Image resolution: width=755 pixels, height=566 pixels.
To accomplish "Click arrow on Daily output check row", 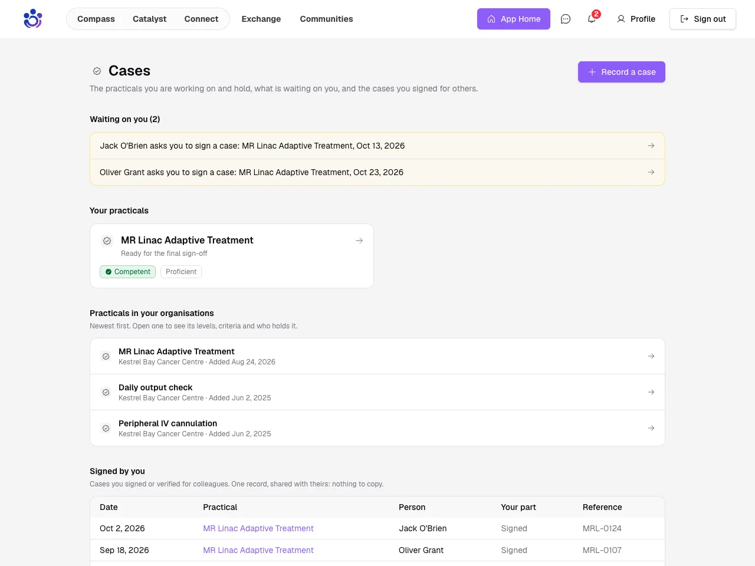I will (651, 392).
